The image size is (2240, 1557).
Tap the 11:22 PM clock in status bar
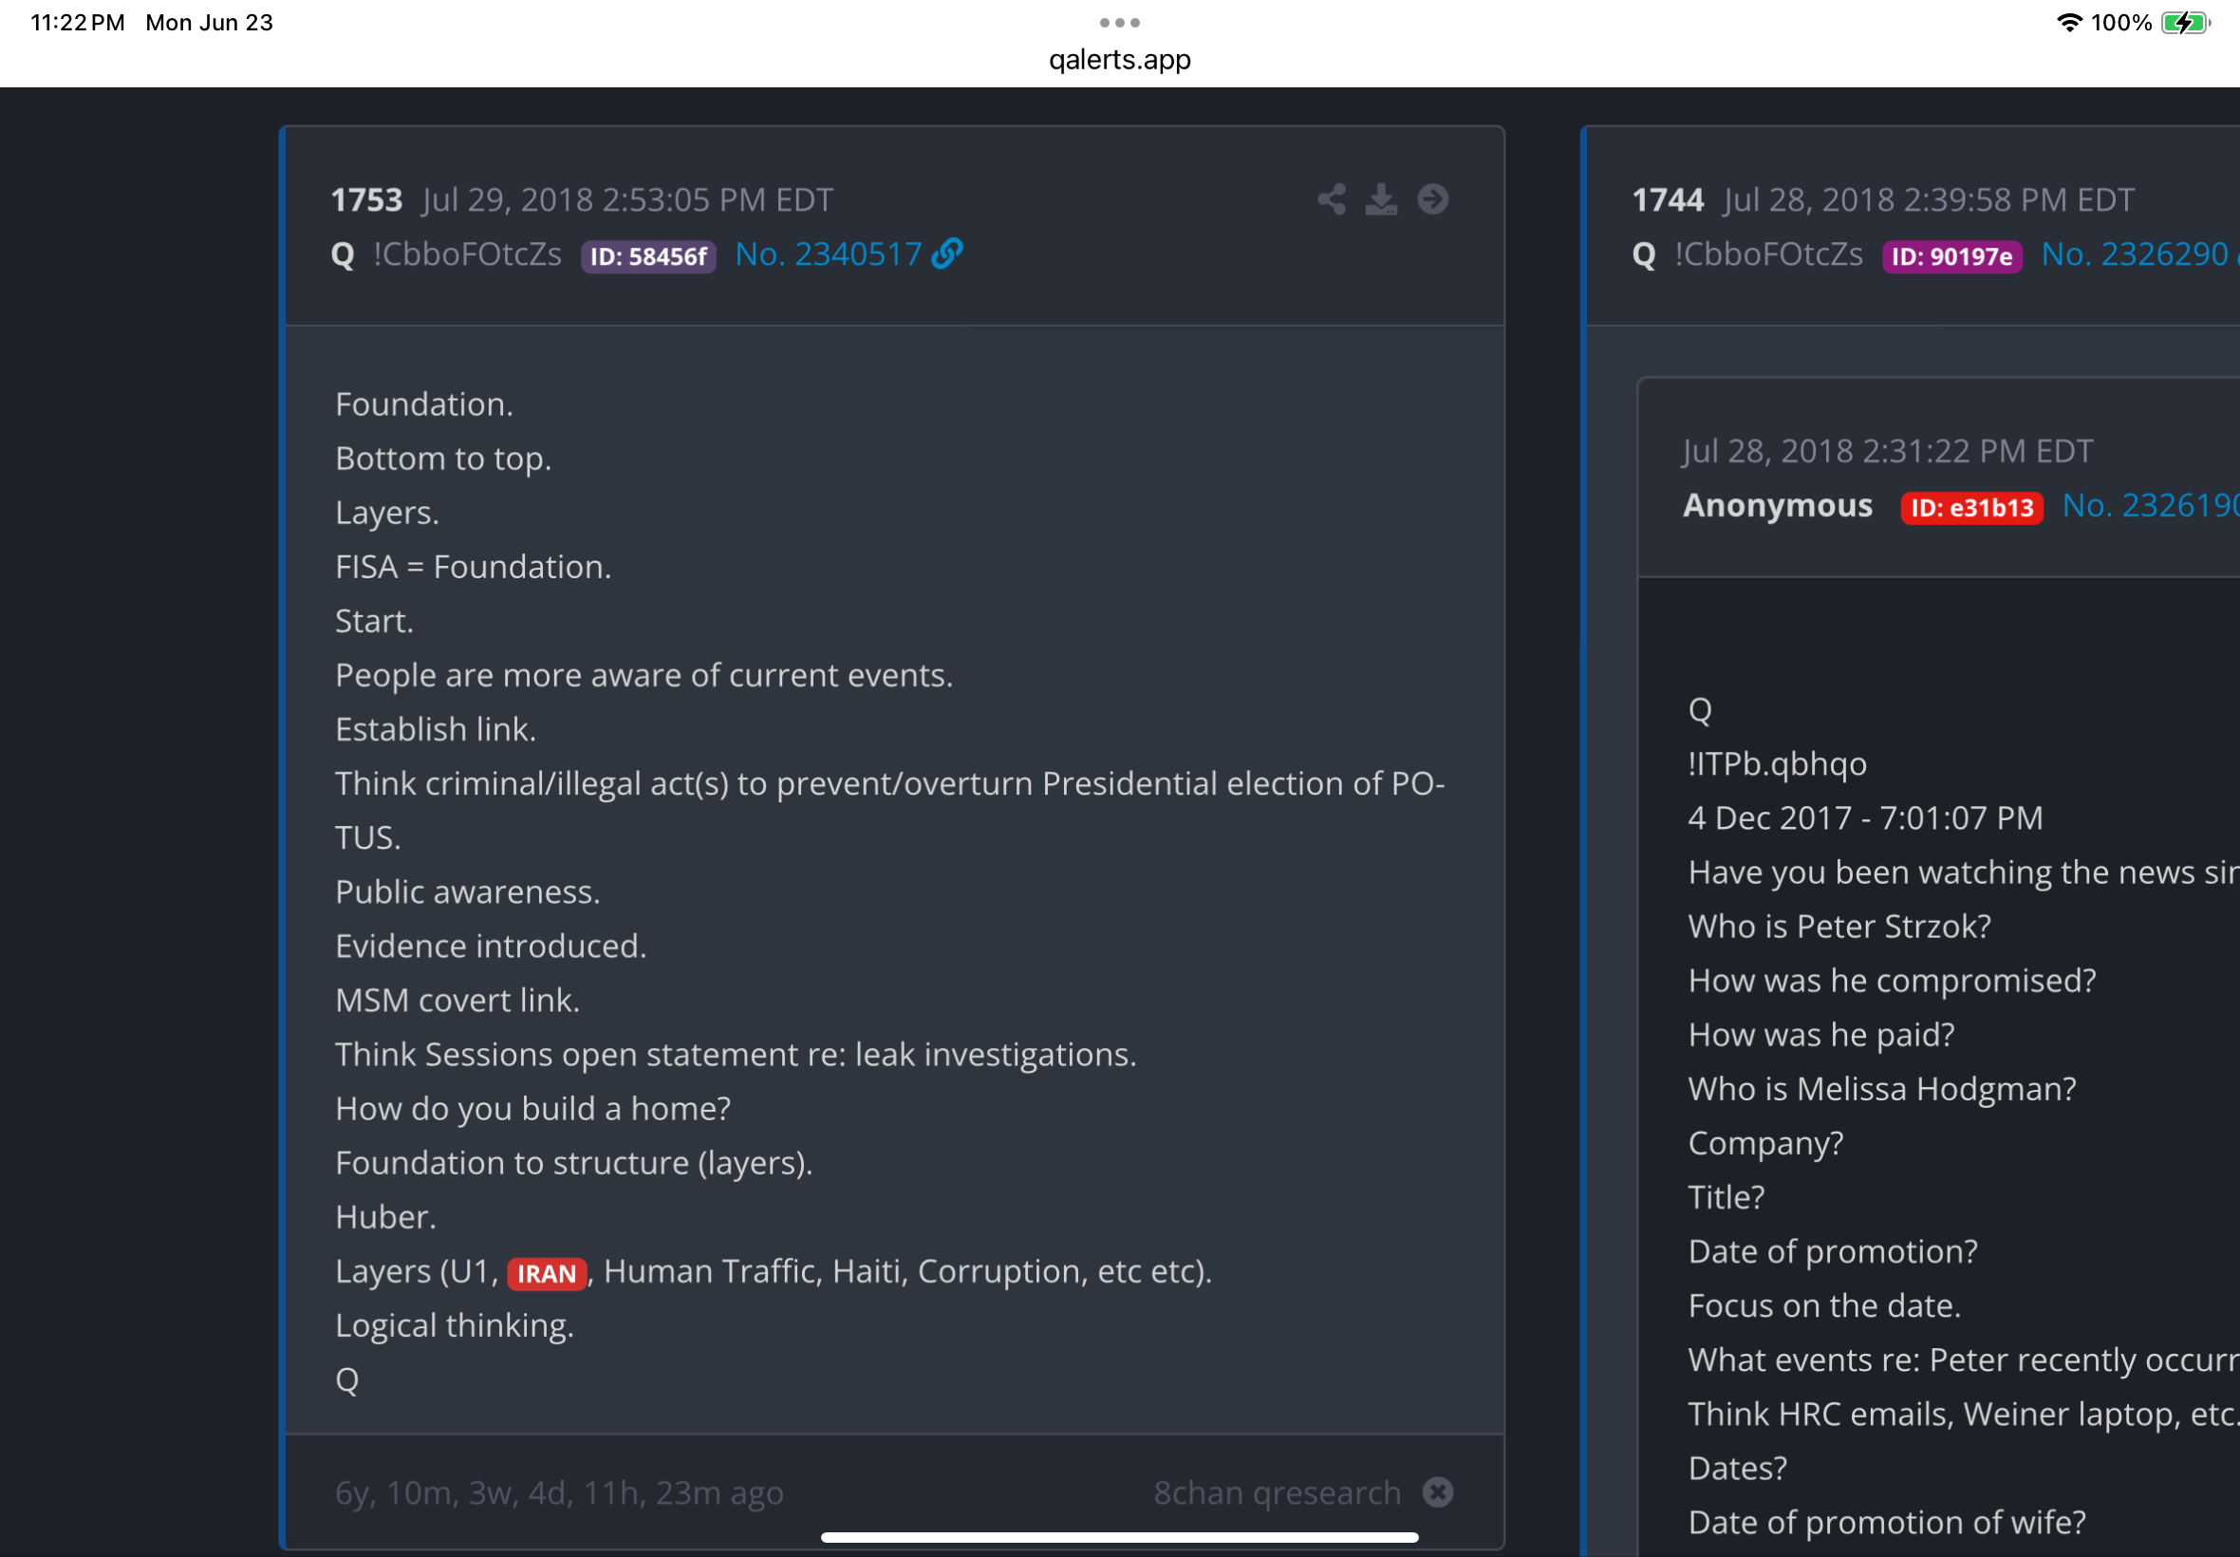click(77, 23)
